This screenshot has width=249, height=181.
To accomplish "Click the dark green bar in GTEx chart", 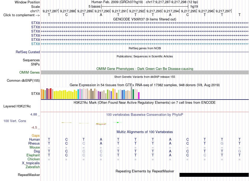I will click(x=133, y=94).
